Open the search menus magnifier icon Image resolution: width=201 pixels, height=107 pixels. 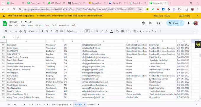(x=6, y=31)
